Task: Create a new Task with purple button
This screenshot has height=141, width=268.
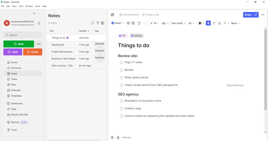Action: point(13,52)
